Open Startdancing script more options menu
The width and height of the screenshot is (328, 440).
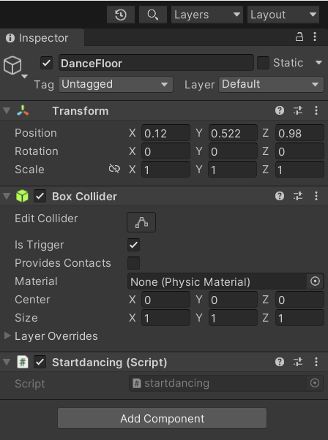(316, 362)
